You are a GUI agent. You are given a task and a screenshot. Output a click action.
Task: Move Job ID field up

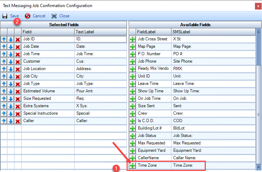click(4, 39)
